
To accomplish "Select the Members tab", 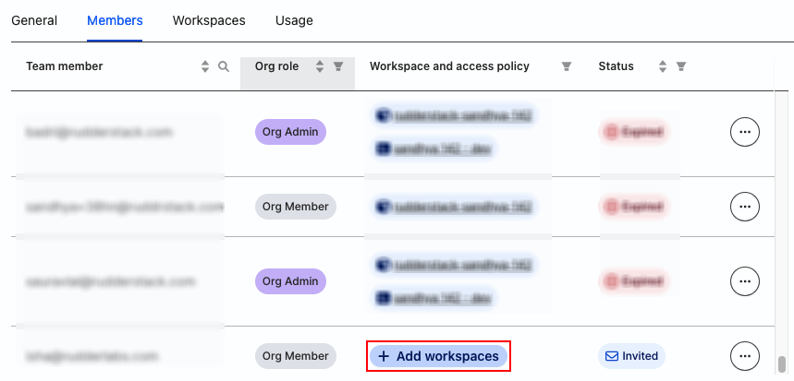I will (115, 20).
